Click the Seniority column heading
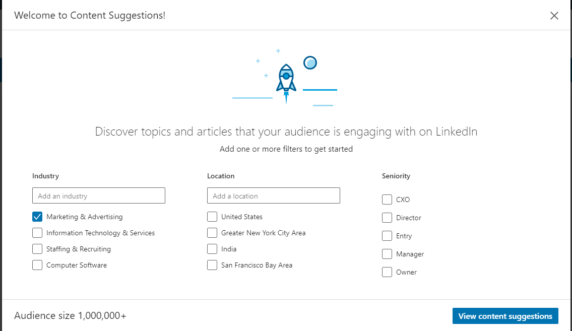572x331 pixels. pos(396,176)
